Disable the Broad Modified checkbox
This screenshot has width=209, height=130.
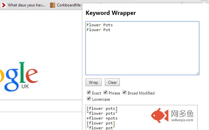pos(124,92)
